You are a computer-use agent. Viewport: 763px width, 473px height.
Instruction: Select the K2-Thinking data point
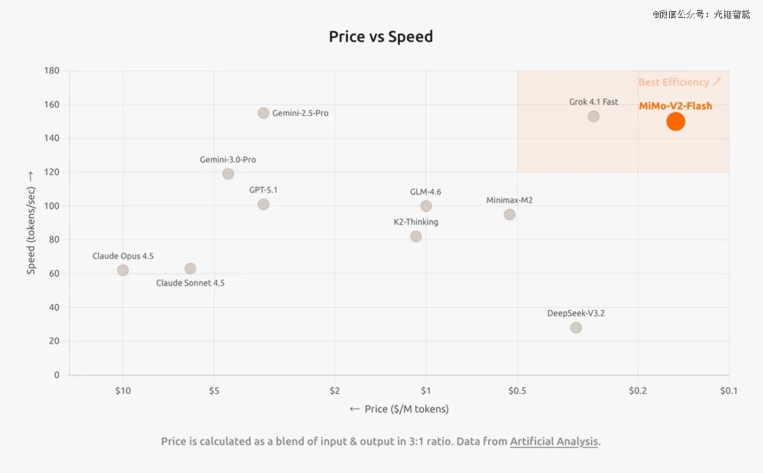(416, 236)
